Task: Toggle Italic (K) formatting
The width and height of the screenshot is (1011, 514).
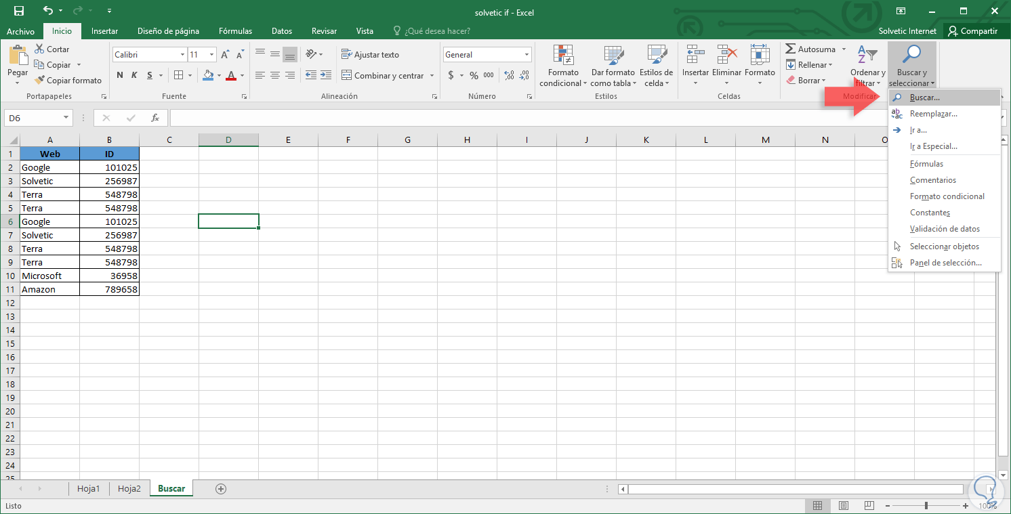Action: [135, 75]
